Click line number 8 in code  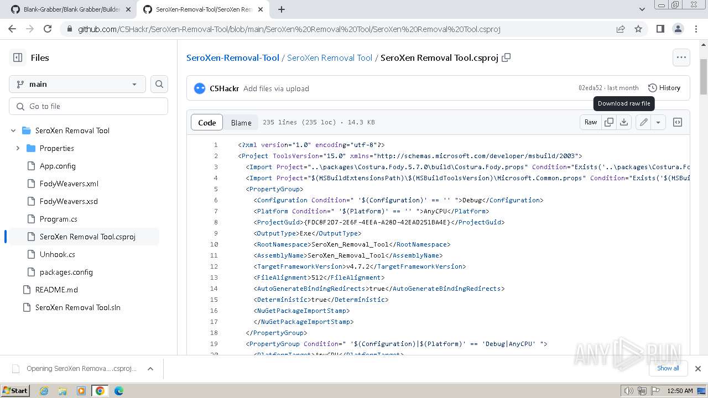pos(216,222)
